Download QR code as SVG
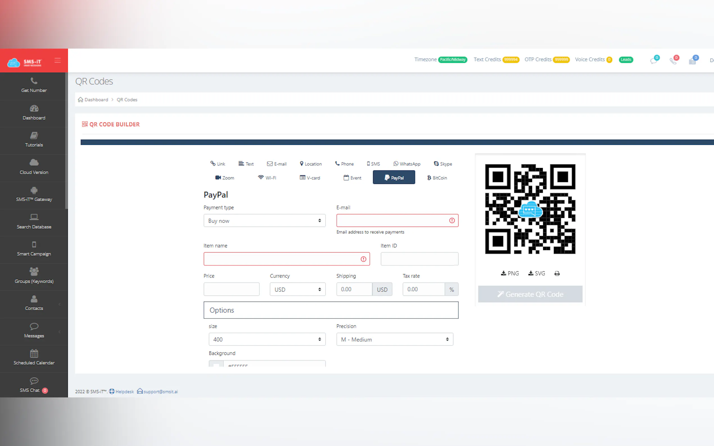The width and height of the screenshot is (714, 446). 537,274
